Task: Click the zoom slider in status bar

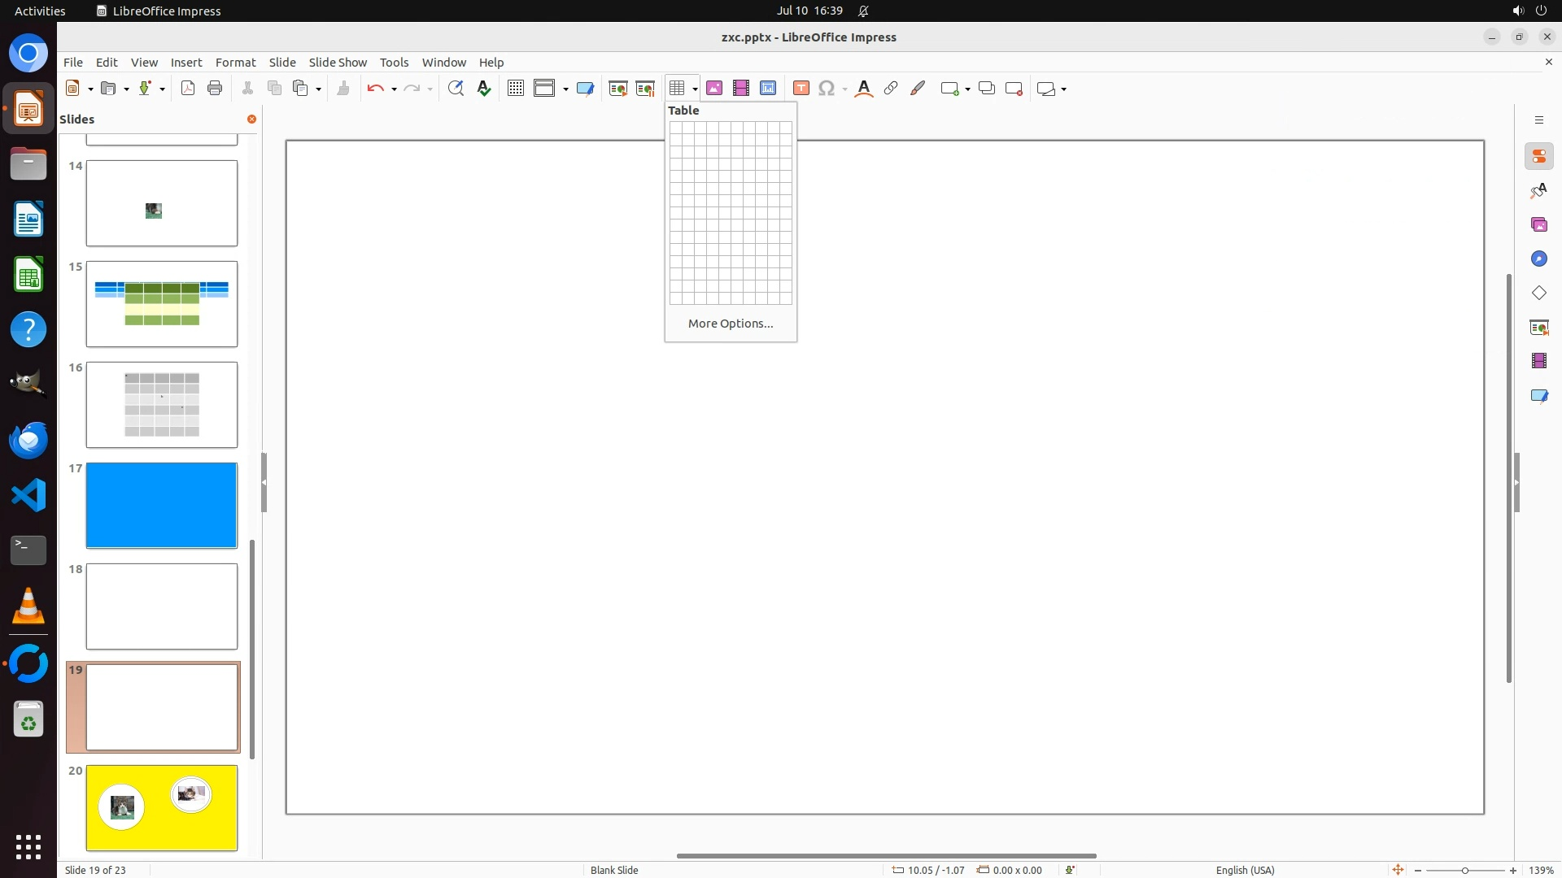Action: [x=1464, y=871]
